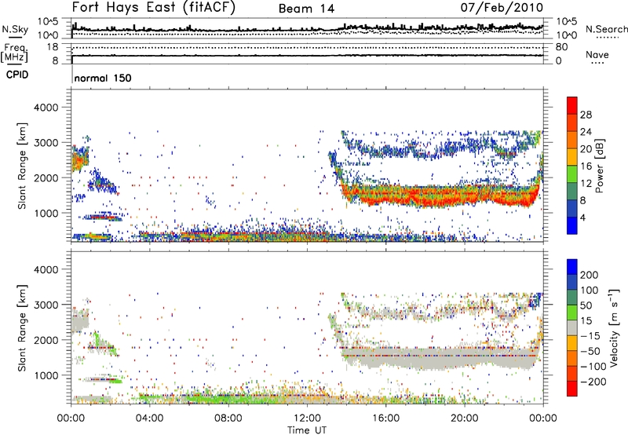
Task: Click the 'N.Sky' legend label
Action: tap(15, 29)
